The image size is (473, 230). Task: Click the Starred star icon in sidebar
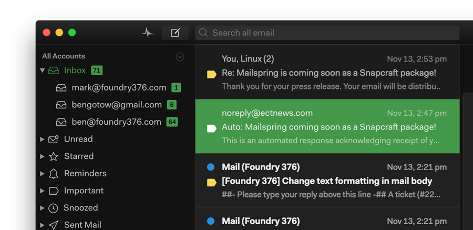click(53, 156)
